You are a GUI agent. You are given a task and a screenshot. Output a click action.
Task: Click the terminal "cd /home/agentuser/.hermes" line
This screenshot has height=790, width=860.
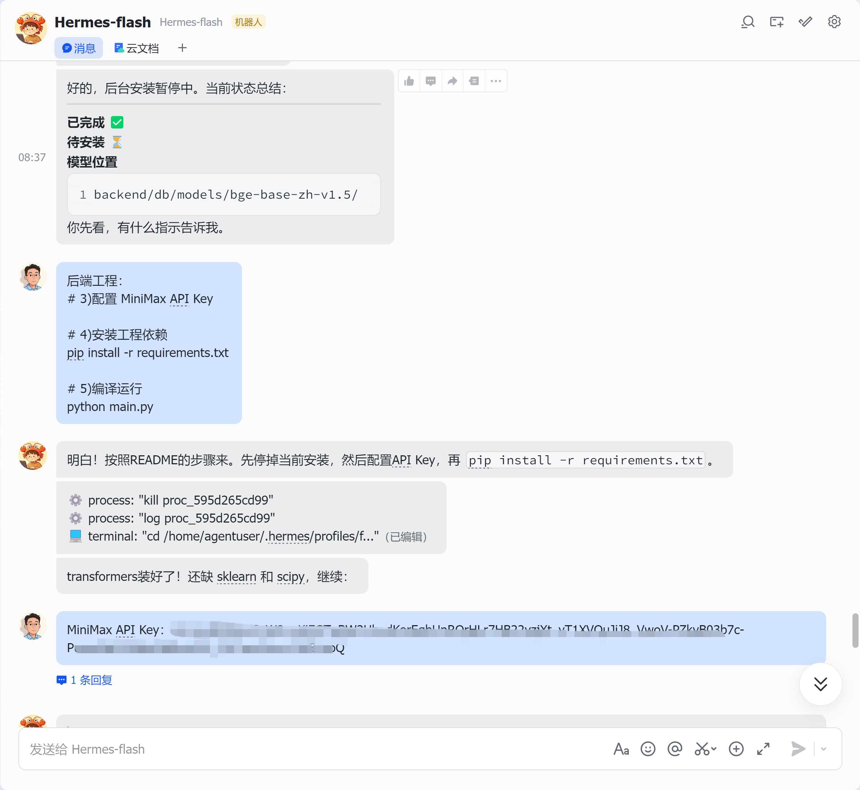224,536
